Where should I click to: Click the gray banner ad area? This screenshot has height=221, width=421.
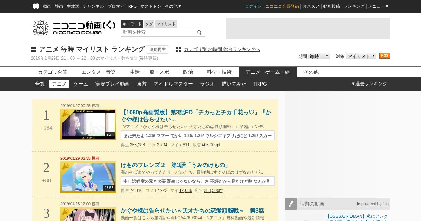pyautogui.click(x=308, y=29)
